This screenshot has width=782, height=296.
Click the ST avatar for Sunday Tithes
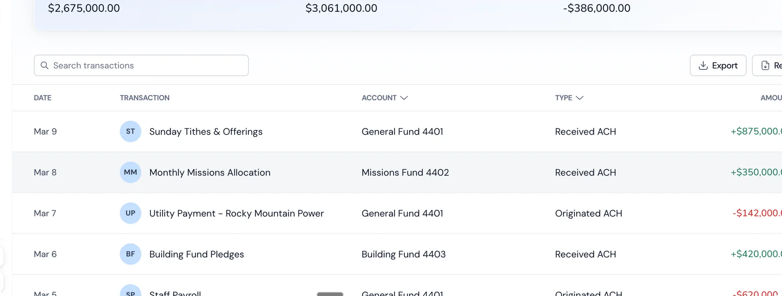click(130, 131)
